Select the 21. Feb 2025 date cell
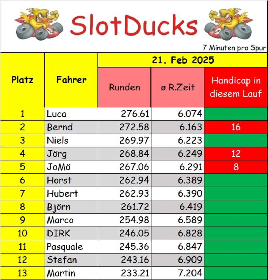Image resolution: width=268 pixels, height=280 pixels. point(183,60)
